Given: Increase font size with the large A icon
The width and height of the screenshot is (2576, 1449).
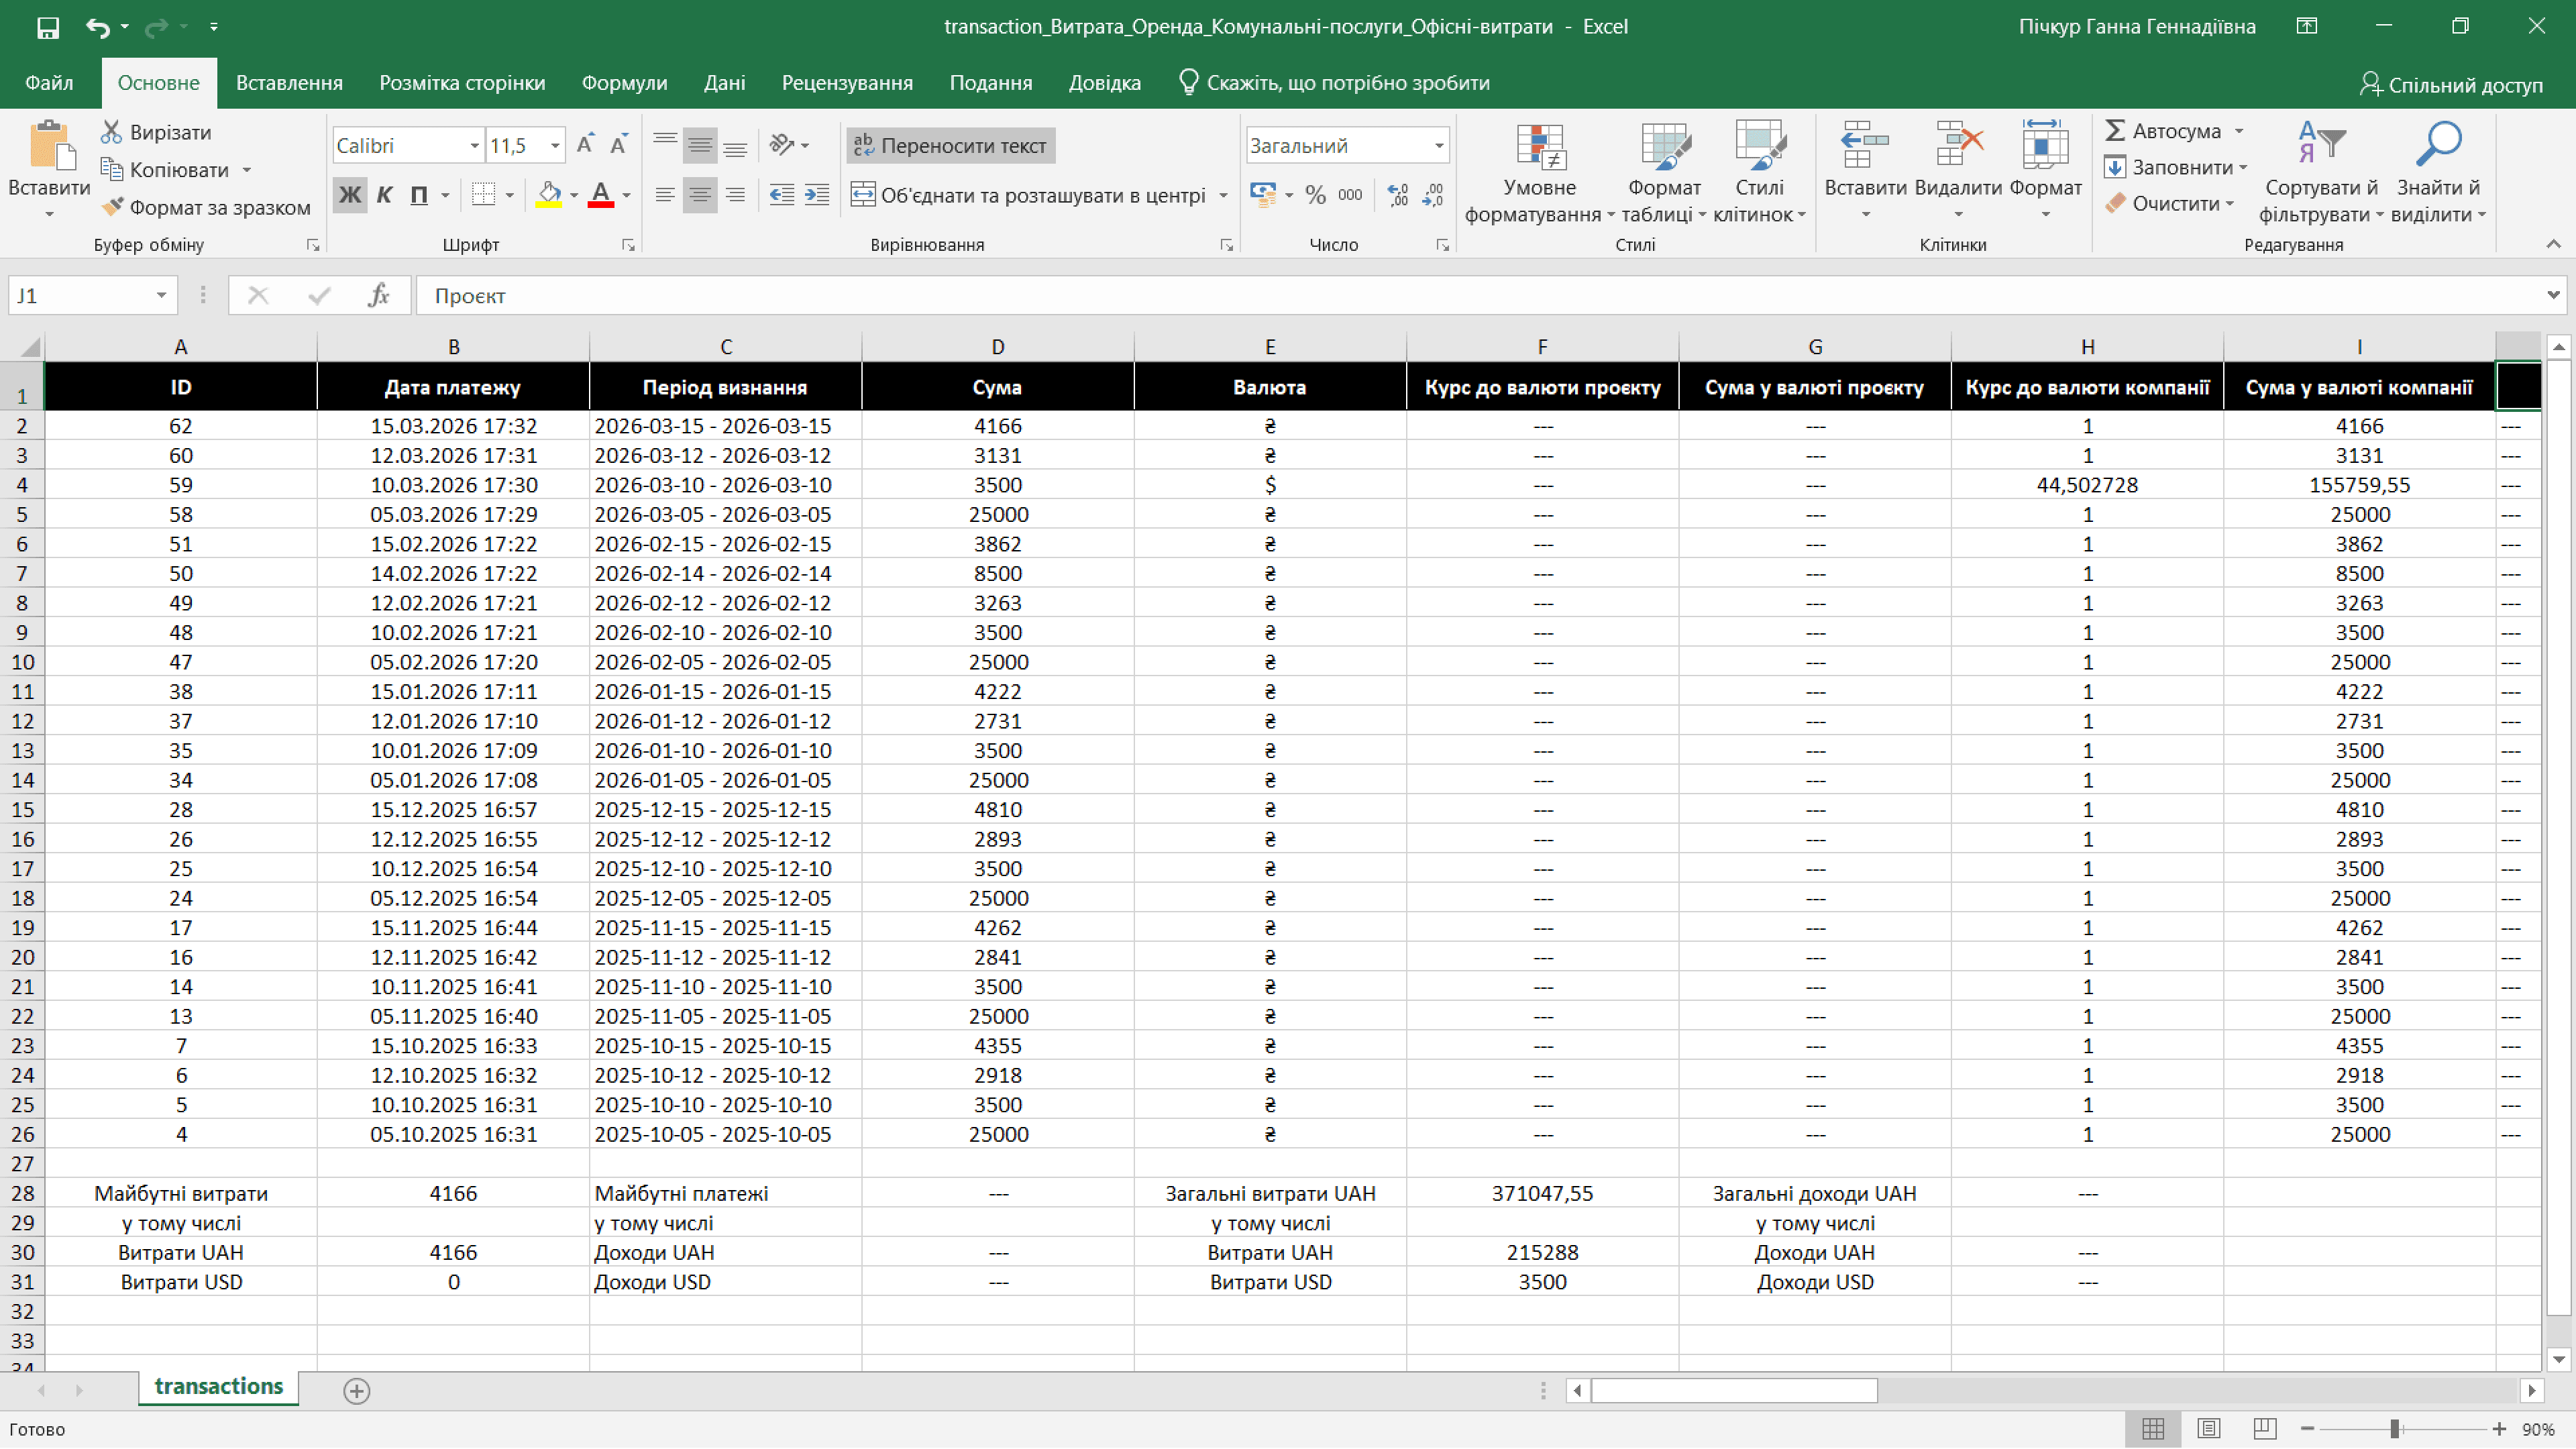Looking at the screenshot, I should (x=585, y=145).
